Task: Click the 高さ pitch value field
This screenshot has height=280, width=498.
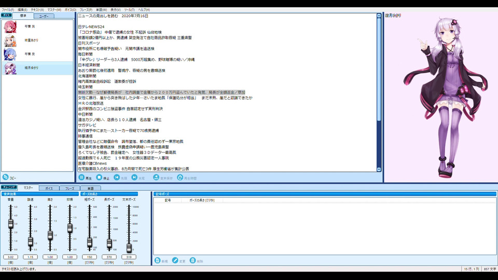Action: pos(50,257)
